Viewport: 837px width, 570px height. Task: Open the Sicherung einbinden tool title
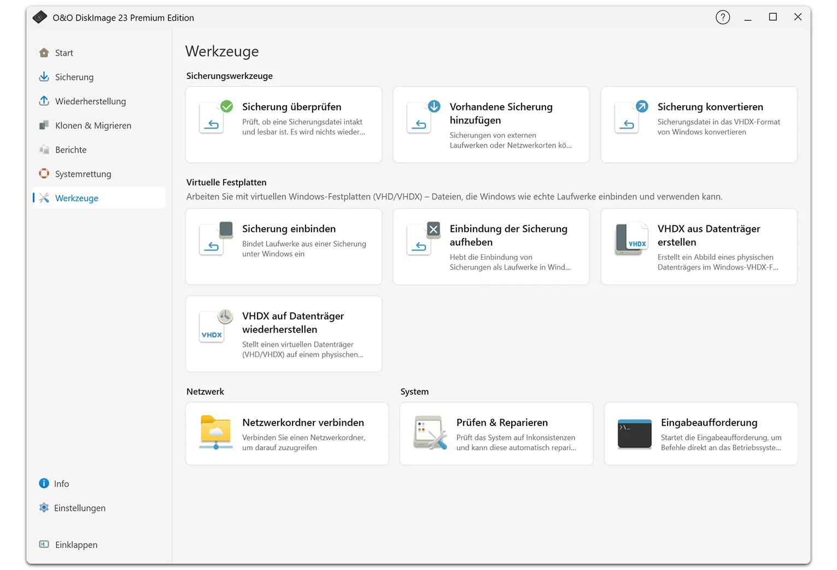(289, 229)
